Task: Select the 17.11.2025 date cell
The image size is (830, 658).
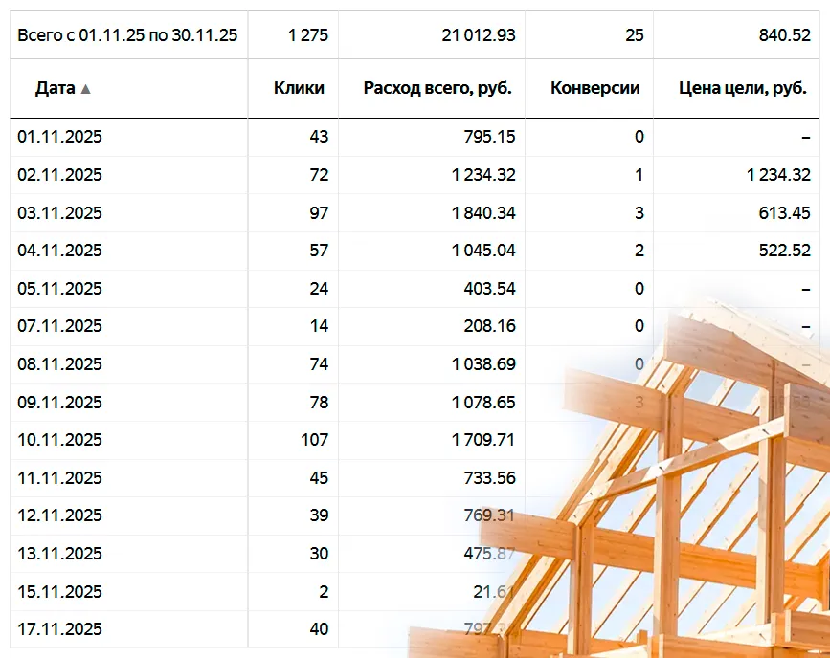Action: [59, 629]
